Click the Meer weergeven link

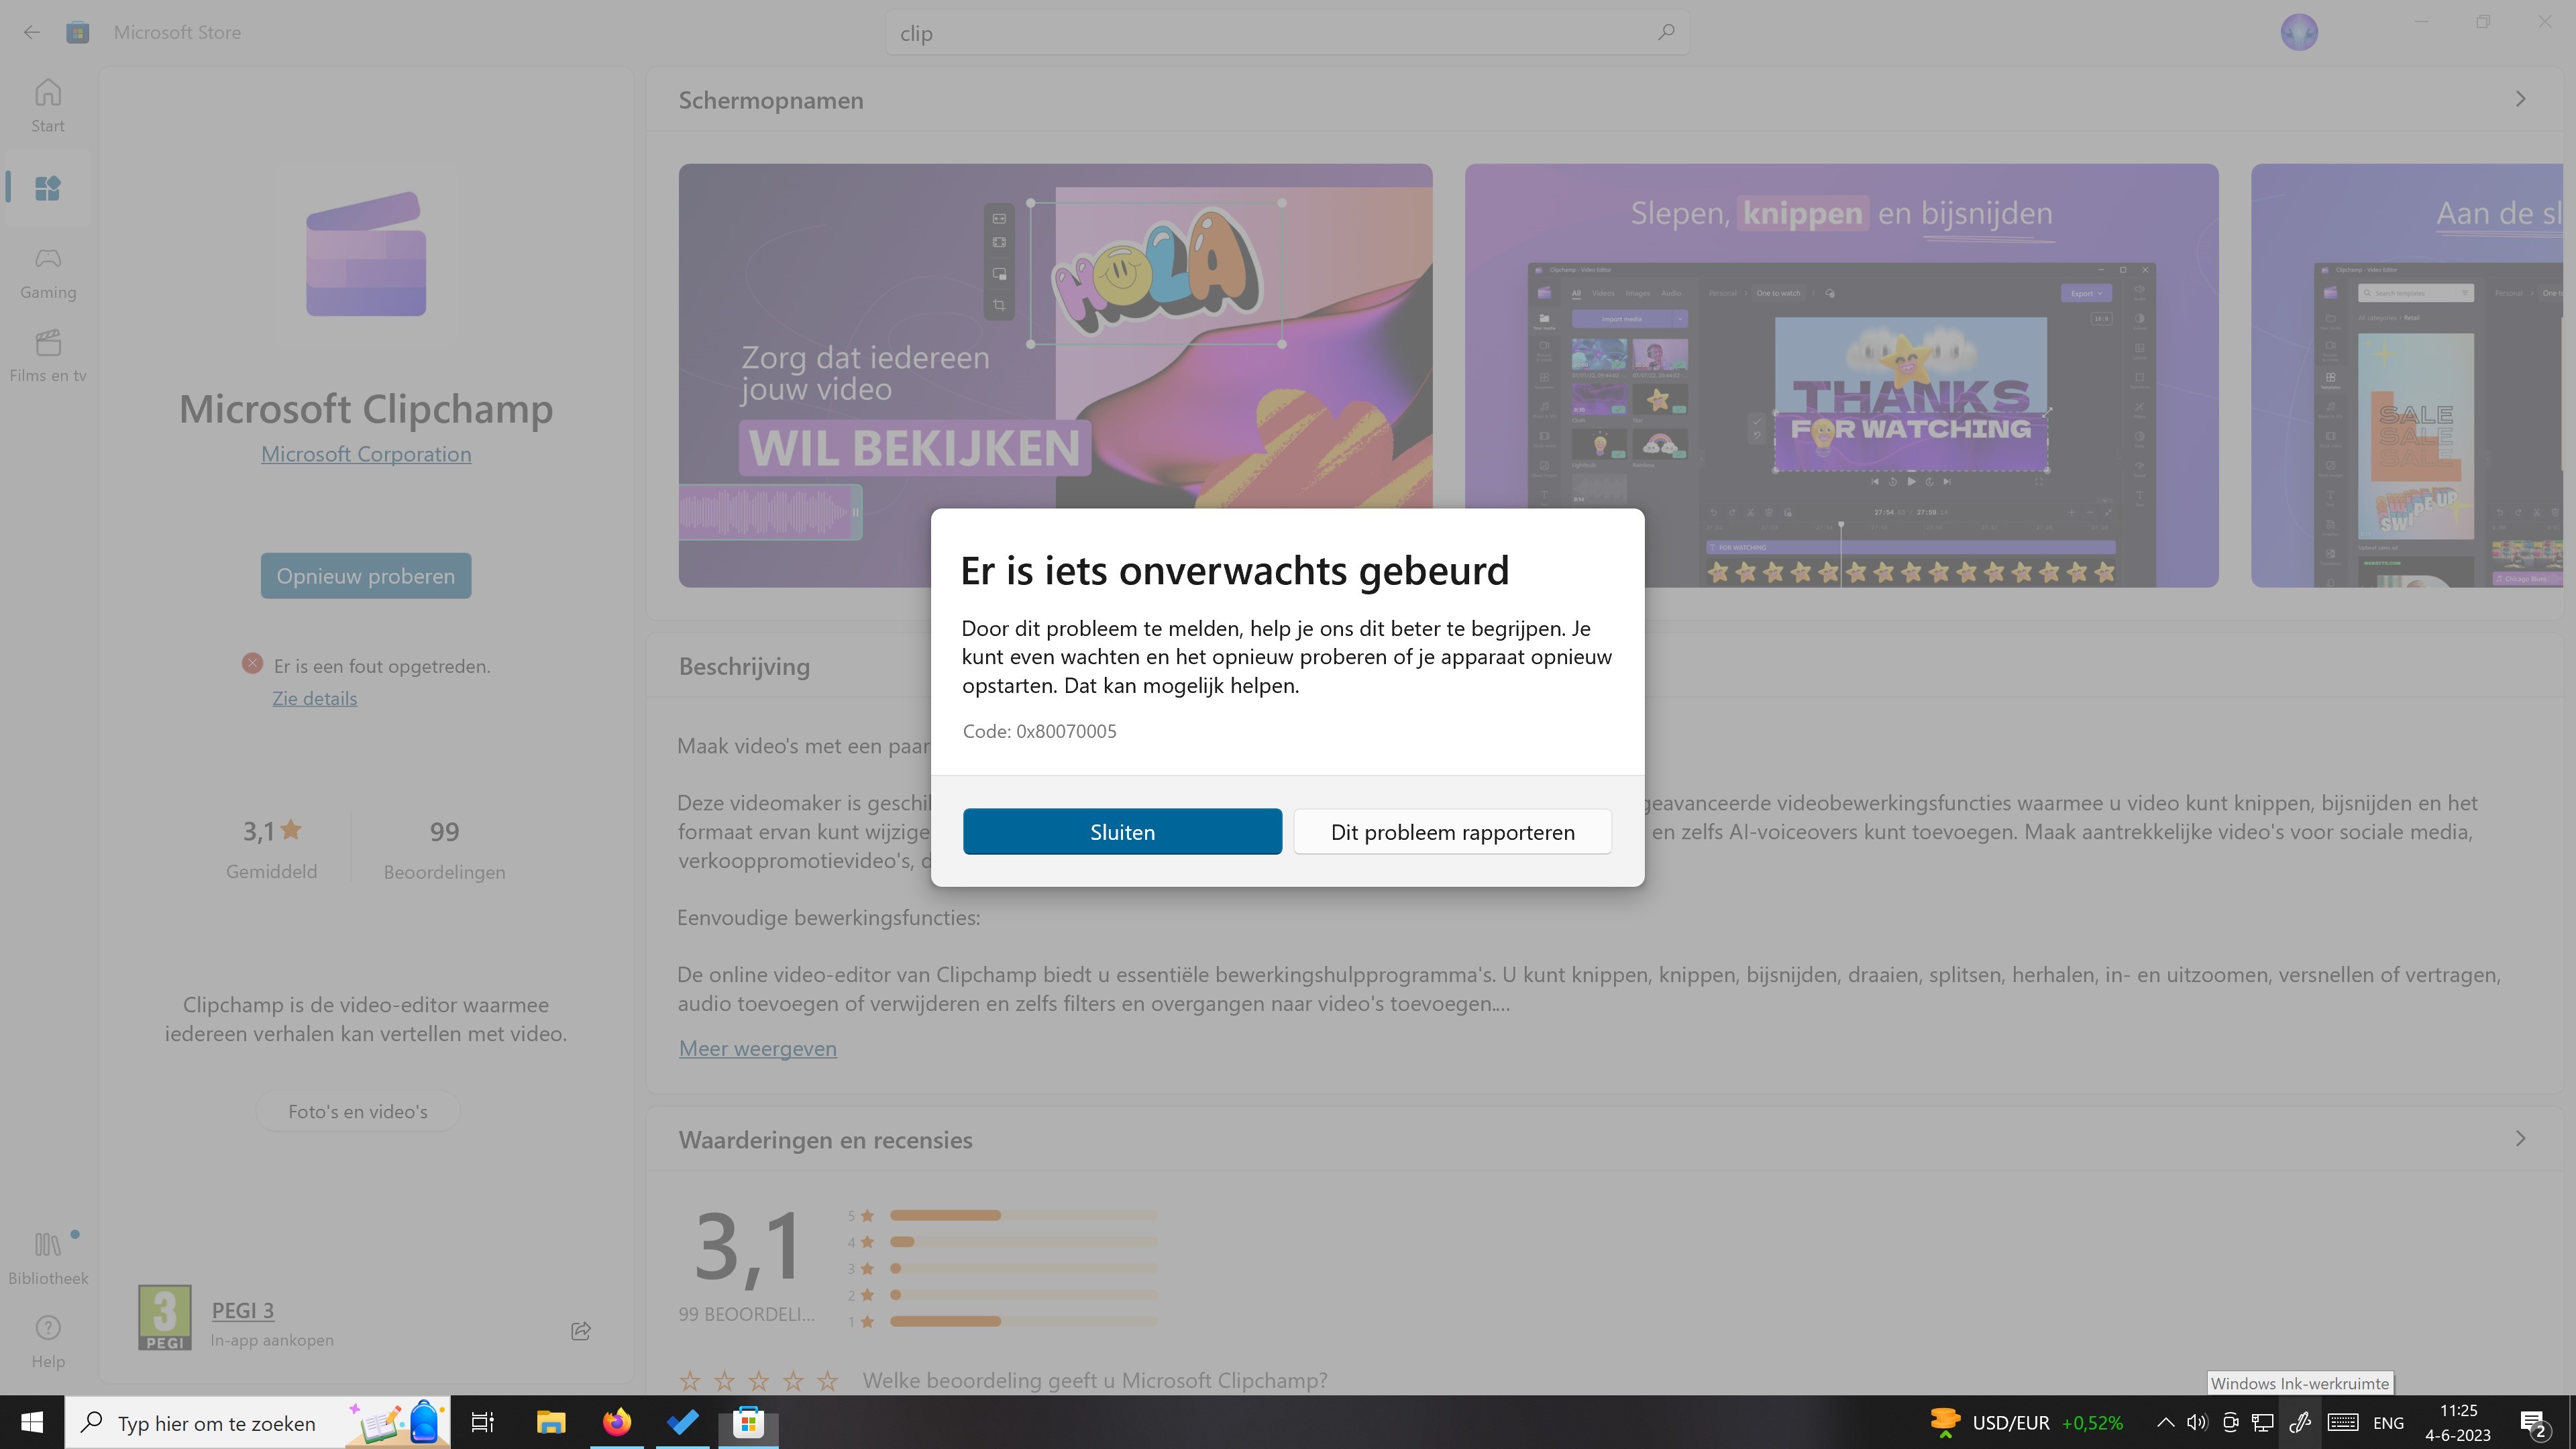(x=757, y=1048)
